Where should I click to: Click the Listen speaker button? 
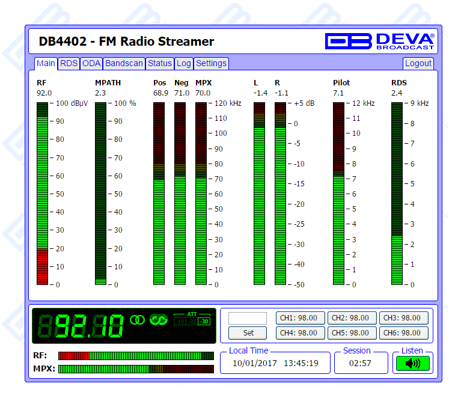point(412,363)
